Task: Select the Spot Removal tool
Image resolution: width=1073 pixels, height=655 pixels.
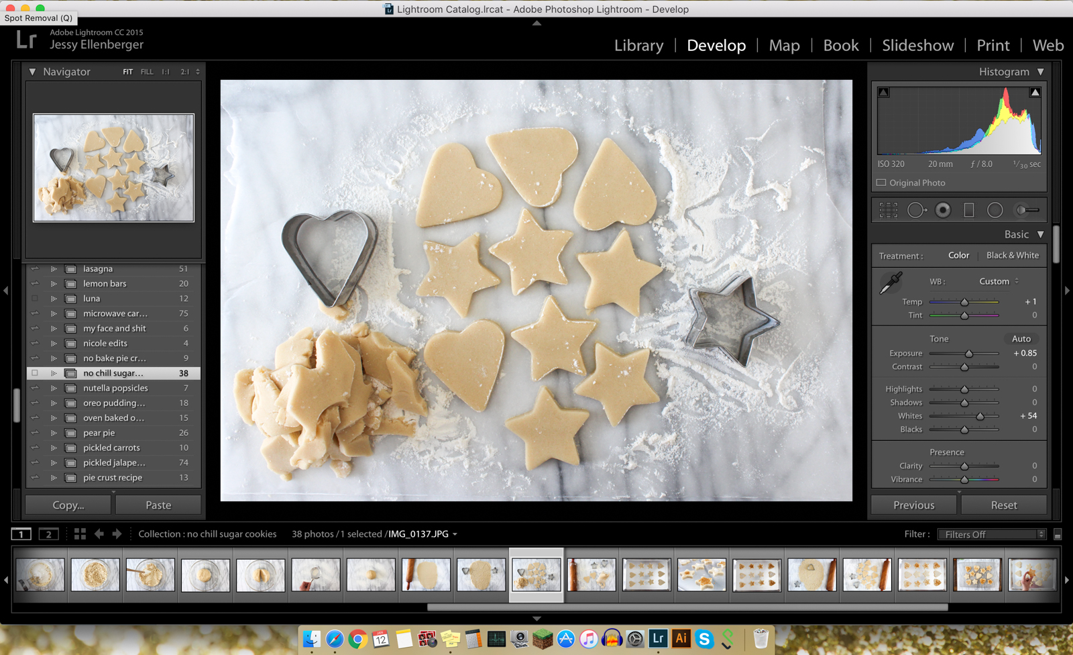Action: point(917,210)
